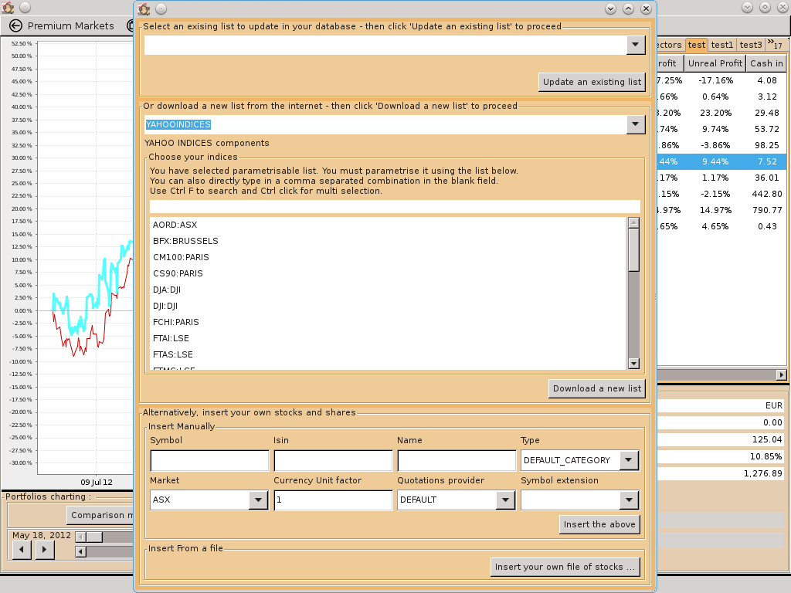Click the indices list scroll down arrow
791x593 pixels.
633,364
